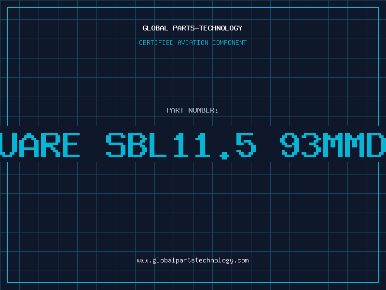Open the www.globalpartstechnology.com link
This screenshot has height=290, width=386.
click(193, 261)
